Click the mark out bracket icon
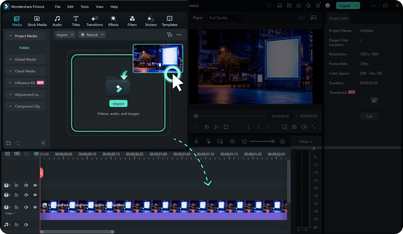This screenshot has height=234, width=403. (x=258, y=127)
